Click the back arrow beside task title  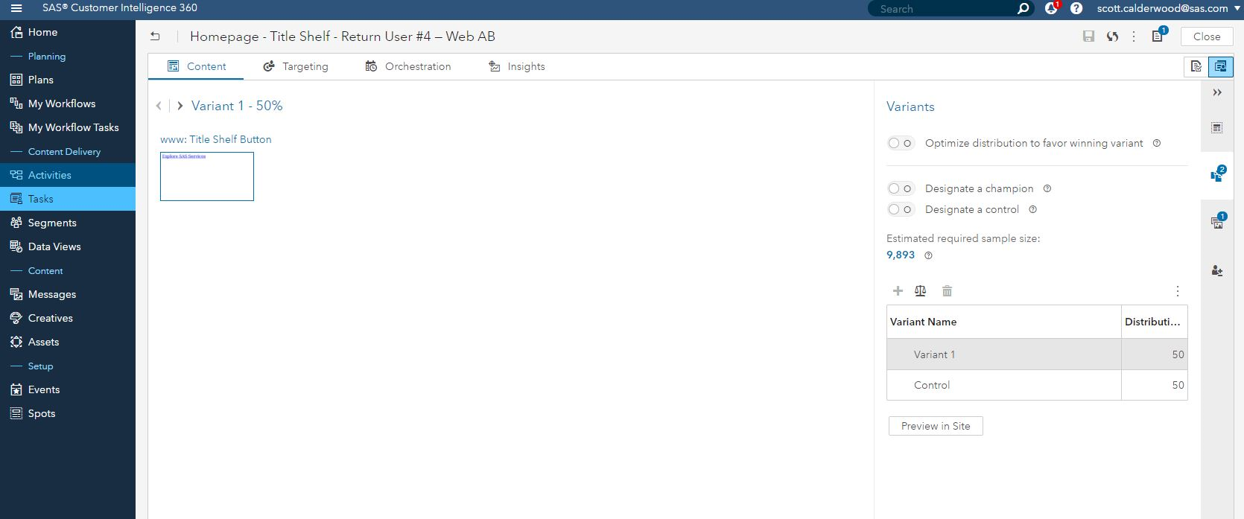click(x=155, y=36)
